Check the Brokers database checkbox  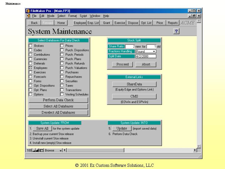click(31, 46)
